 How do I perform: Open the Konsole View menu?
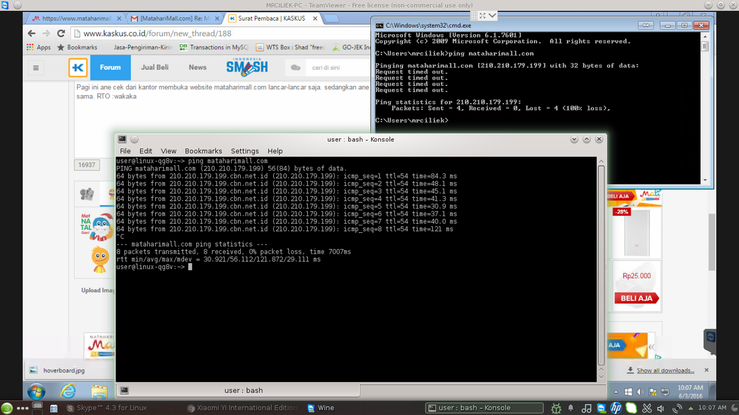pos(169,151)
